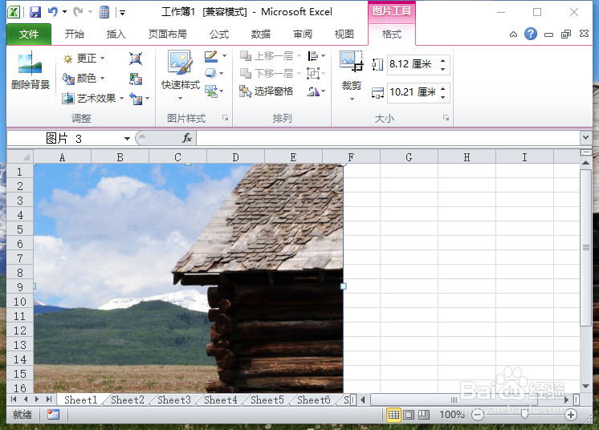The image size is (599, 430).
Task: Click the Remove Background (删除背景) button
Action: pos(31,71)
